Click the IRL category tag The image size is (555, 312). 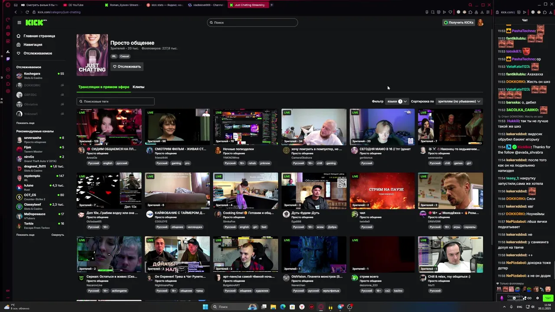tap(114, 56)
